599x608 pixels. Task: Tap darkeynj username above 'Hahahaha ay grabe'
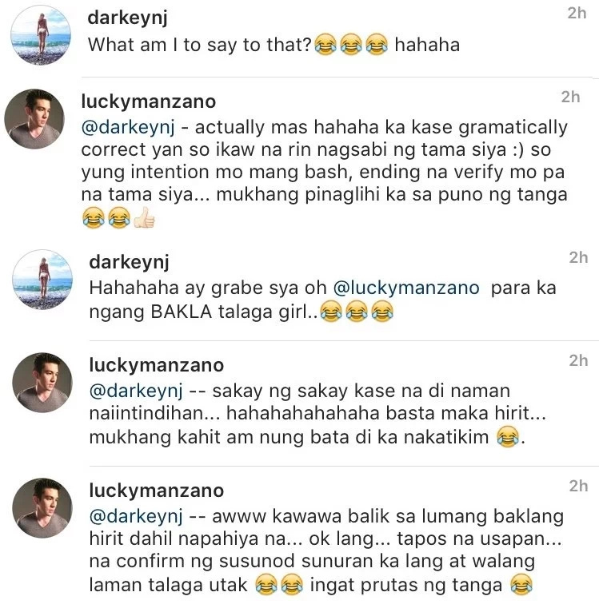(x=130, y=263)
